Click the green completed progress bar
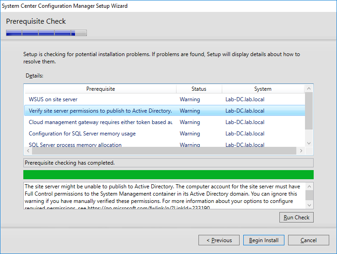Screen dimensions: 337x254 (168, 175)
